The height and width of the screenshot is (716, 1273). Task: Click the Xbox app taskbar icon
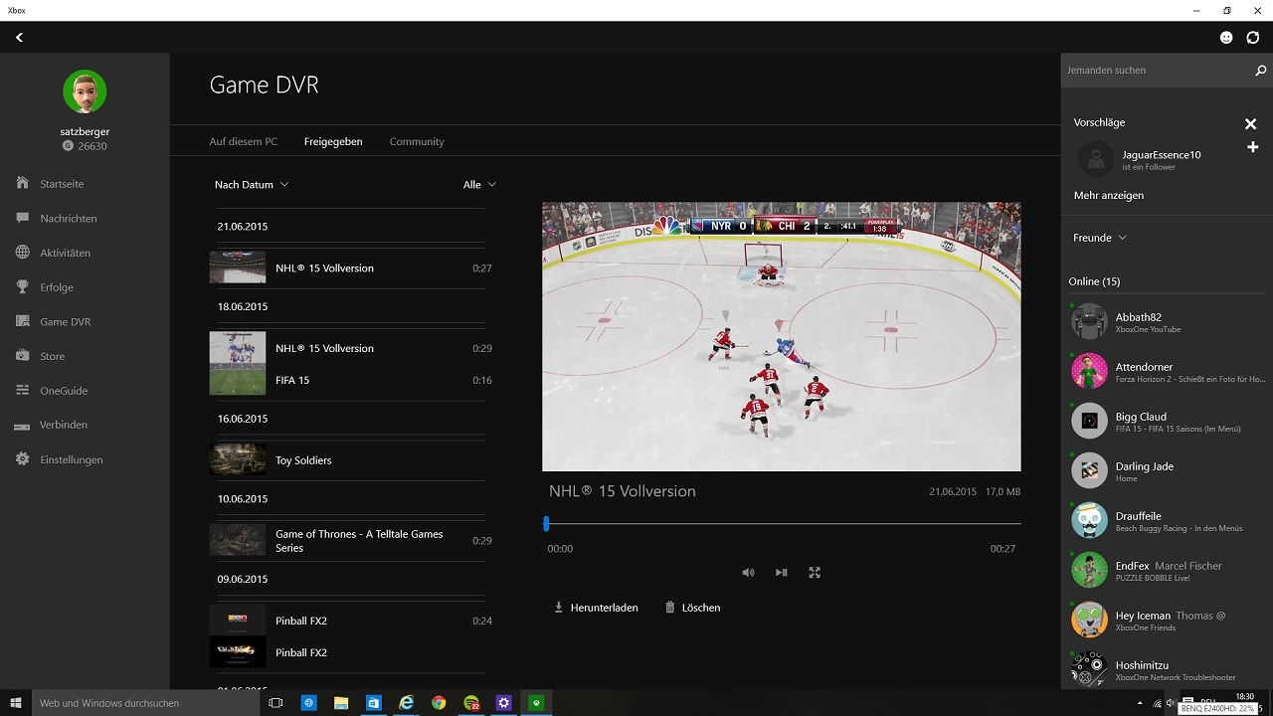click(536, 703)
